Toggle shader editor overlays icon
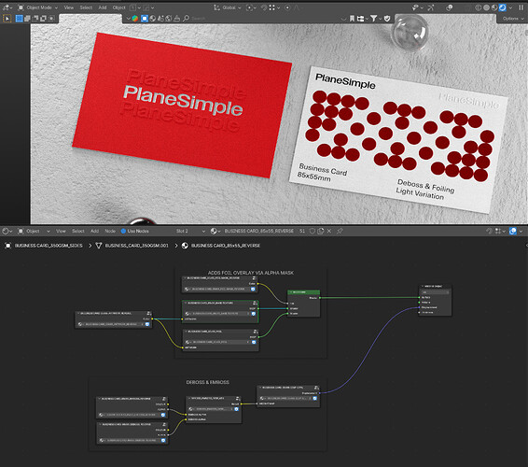Viewport: 528px width, 467px height. pyautogui.click(x=513, y=231)
